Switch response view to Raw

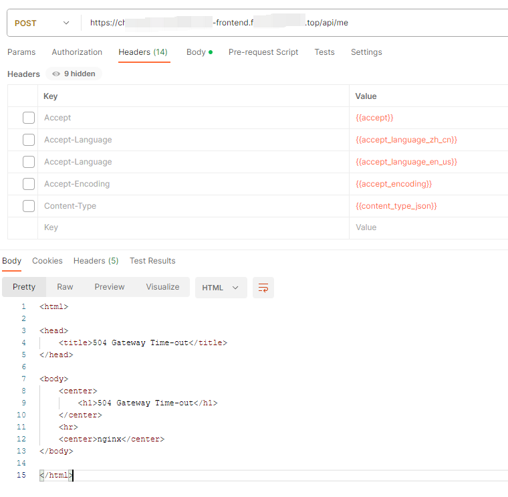tap(65, 287)
